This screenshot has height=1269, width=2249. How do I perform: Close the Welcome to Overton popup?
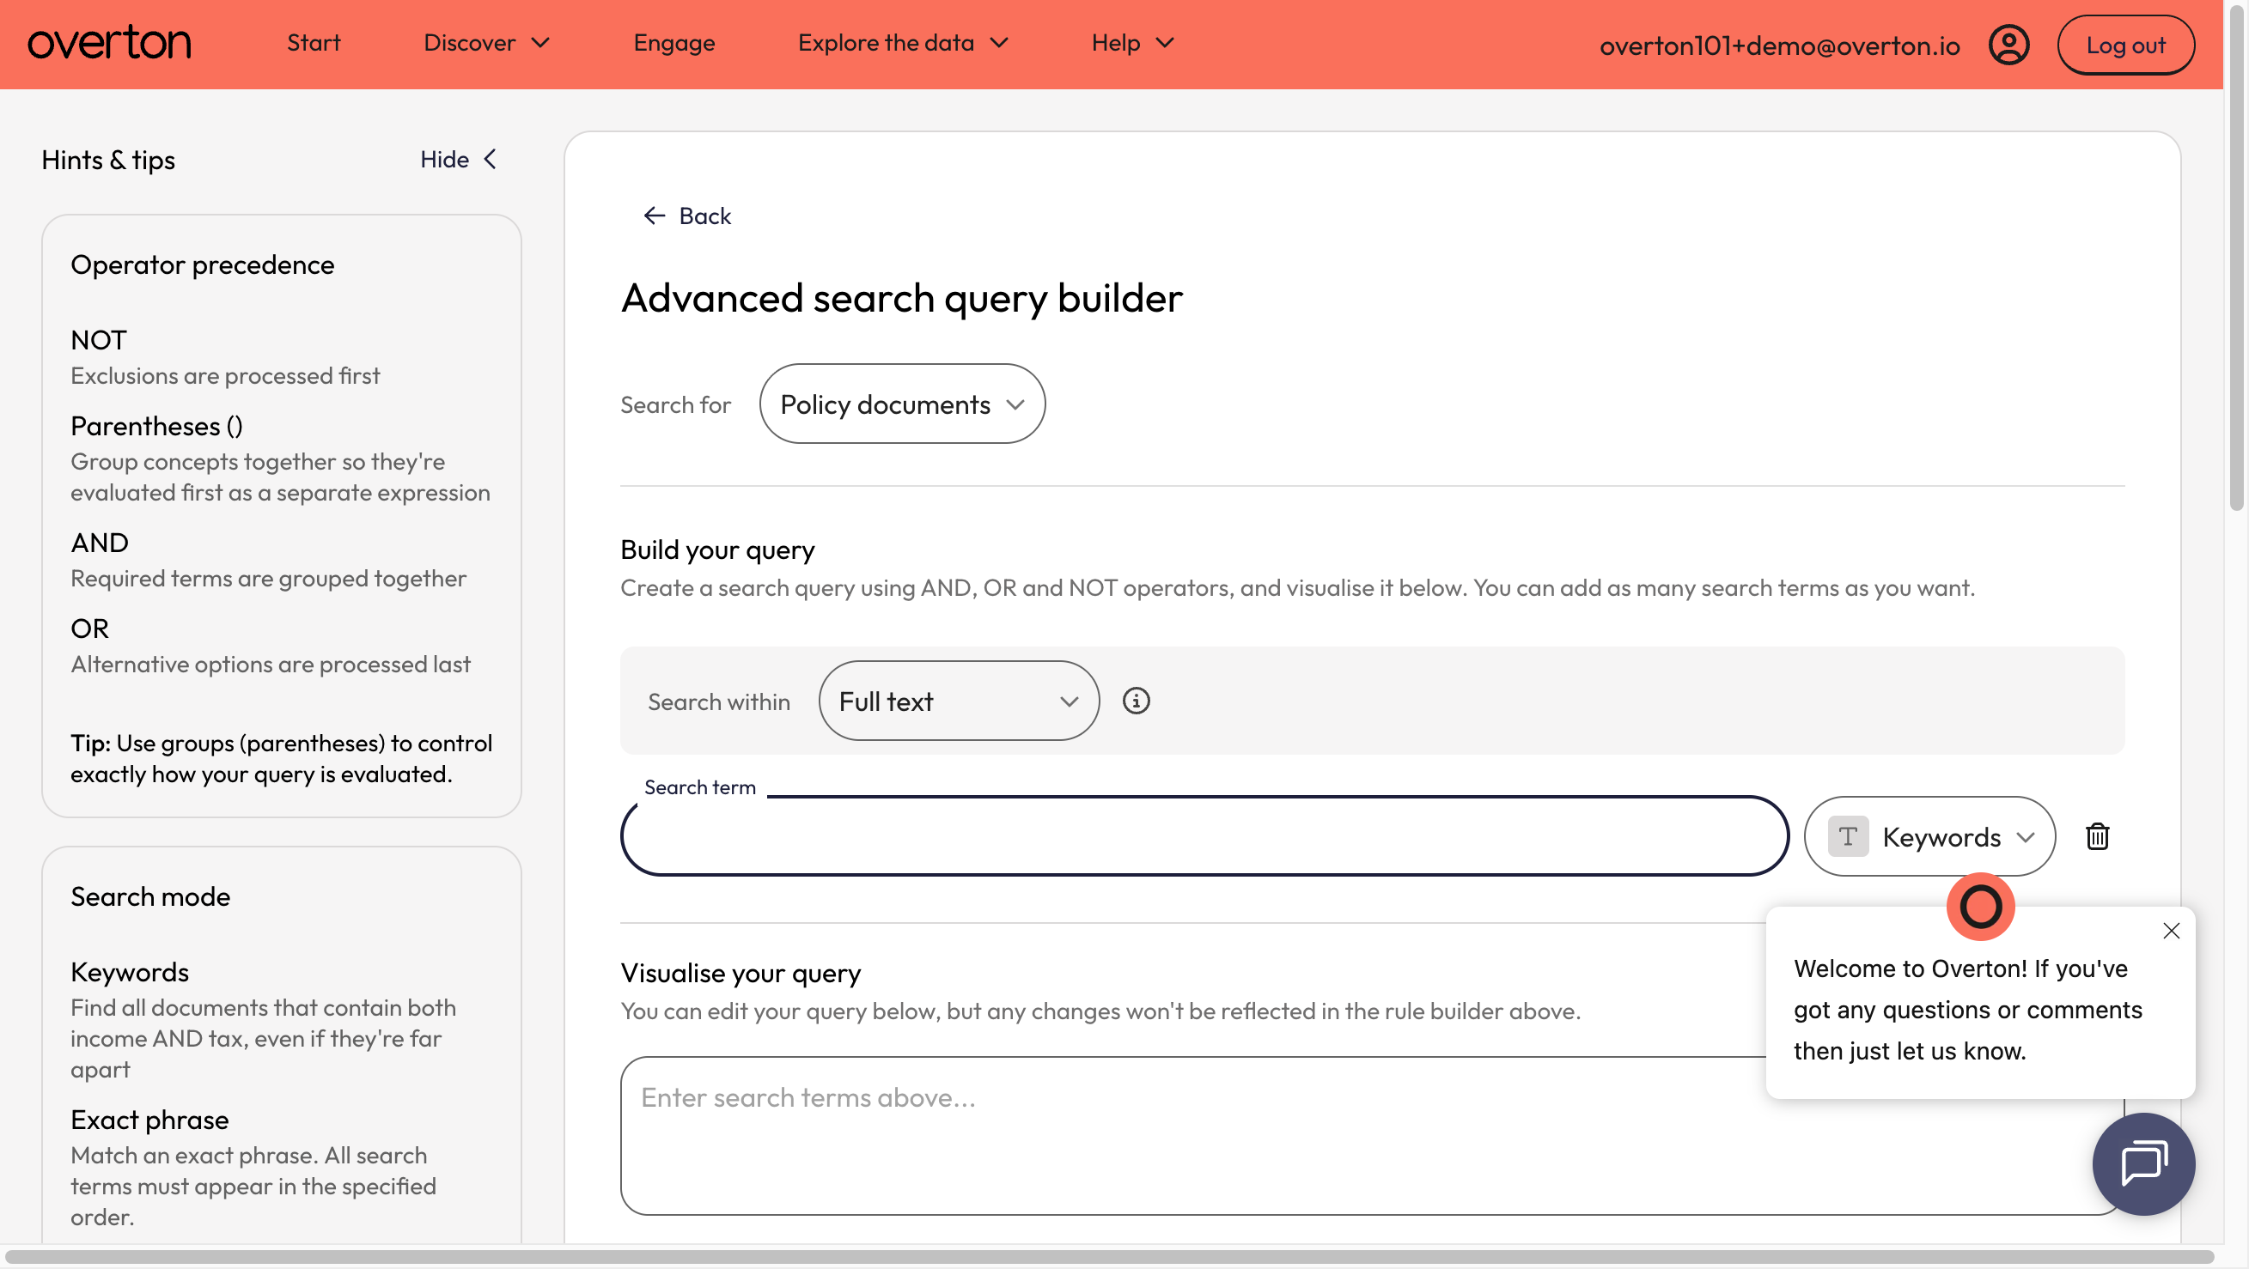[x=2172, y=932]
